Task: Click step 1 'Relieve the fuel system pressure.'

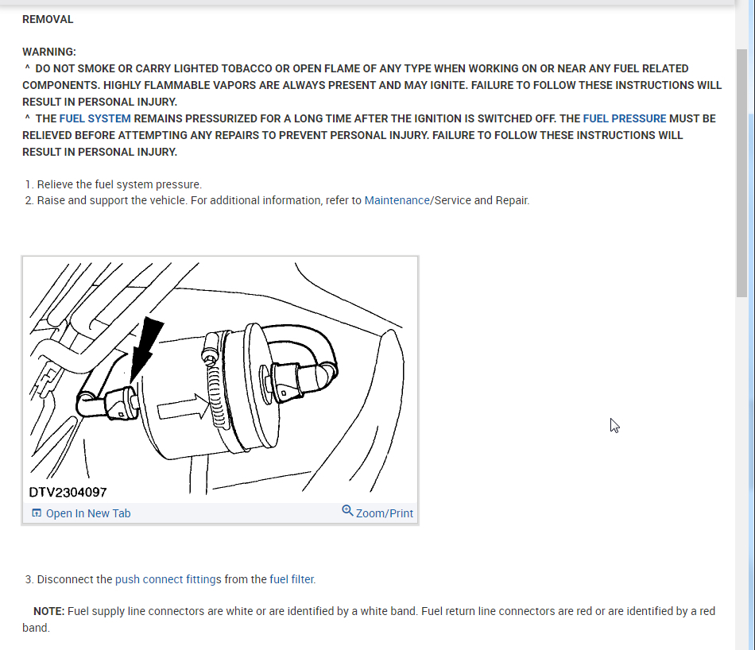Action: coord(119,184)
